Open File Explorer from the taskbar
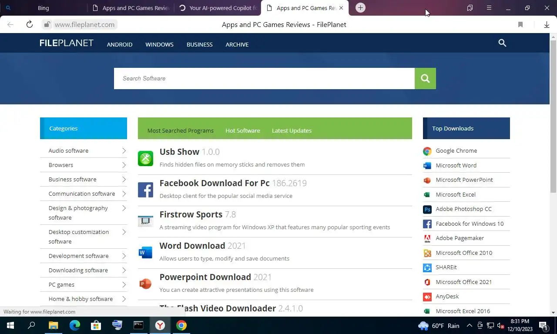Viewport: 557px width, 334px height. 54,325
